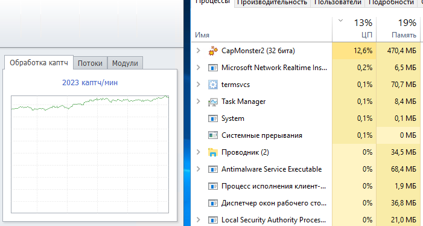Click the Системные прерывания process icon
The height and width of the screenshot is (226, 423).
[213, 135]
